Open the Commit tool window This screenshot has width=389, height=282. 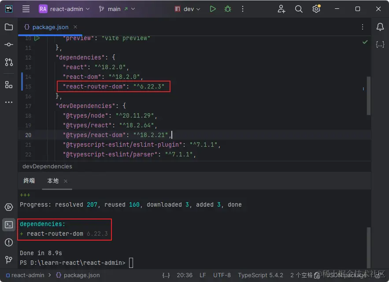tap(9, 45)
